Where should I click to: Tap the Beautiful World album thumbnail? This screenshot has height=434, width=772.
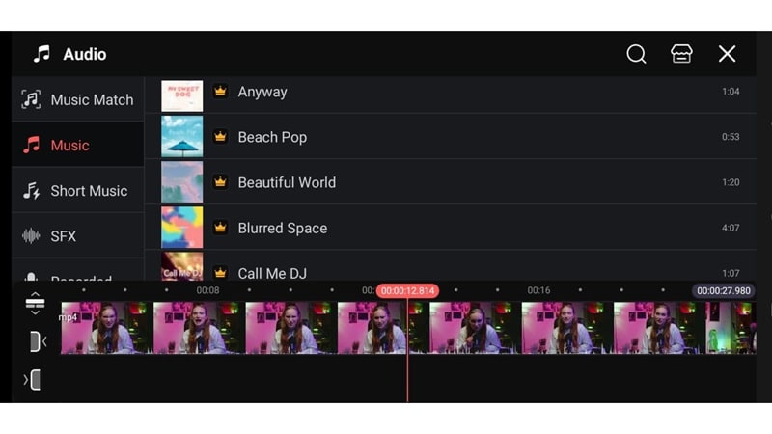coord(181,182)
